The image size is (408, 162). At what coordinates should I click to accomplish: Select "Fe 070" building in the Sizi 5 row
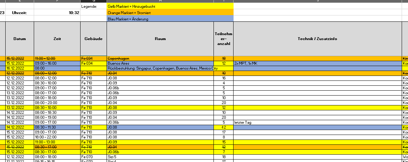(94, 157)
